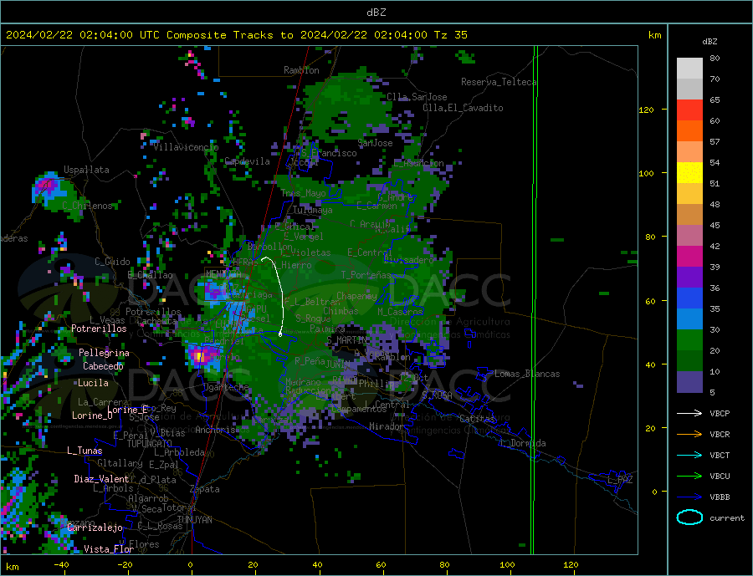753x576 pixels.
Task: Click the -40 km tick on the bottom axis
Action: (61, 564)
